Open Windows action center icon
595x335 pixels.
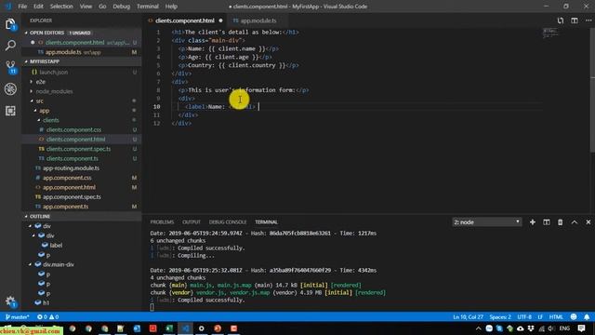tap(581, 328)
